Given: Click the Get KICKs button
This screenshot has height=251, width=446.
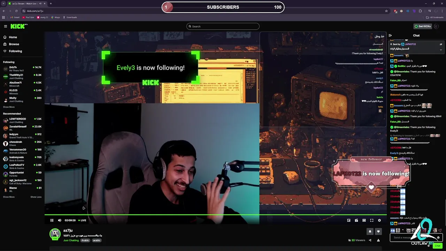Looking at the screenshot, I should pos(422,26).
